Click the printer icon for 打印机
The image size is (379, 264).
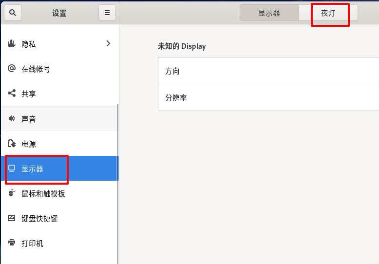12,243
